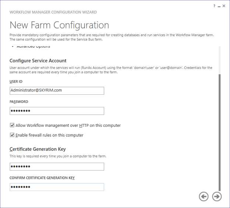Viewport: 230px width, 208px height.
Task: Click the Configure Service Account heading
Action: point(38,60)
